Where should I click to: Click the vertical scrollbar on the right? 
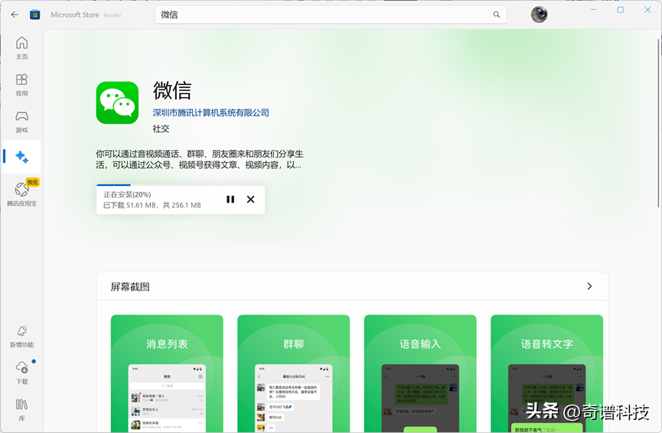pyautogui.click(x=658, y=123)
